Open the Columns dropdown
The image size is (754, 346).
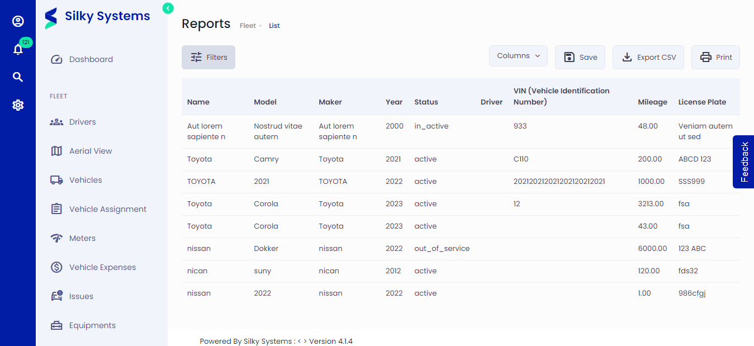[x=518, y=55]
